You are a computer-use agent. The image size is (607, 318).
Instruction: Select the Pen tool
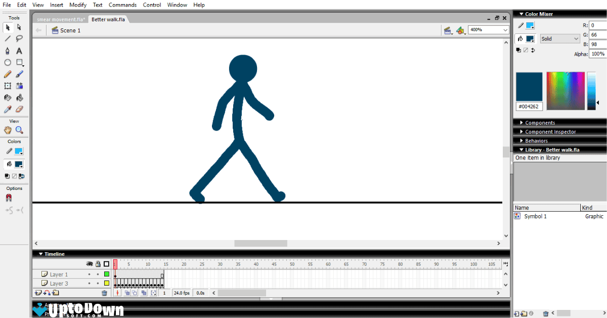tap(8, 50)
